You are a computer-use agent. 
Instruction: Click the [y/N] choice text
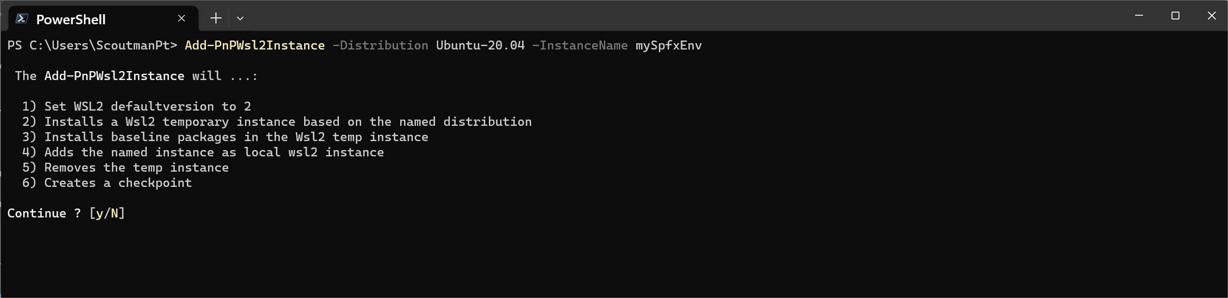coord(107,213)
